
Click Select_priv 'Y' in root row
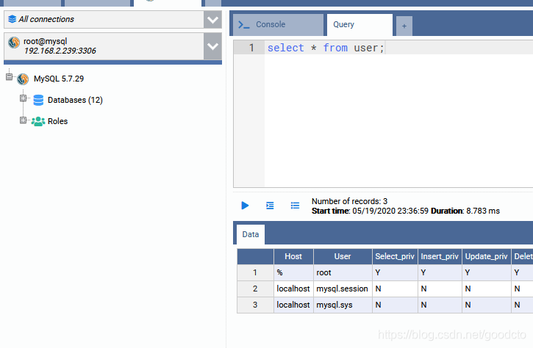click(x=395, y=272)
